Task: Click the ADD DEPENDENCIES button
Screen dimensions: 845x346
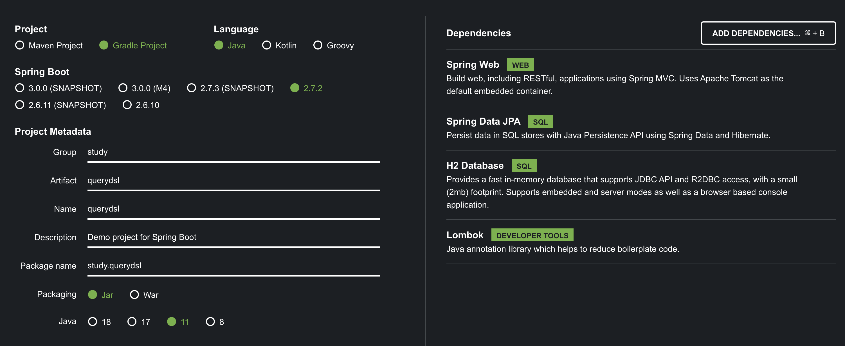Action: tap(768, 33)
